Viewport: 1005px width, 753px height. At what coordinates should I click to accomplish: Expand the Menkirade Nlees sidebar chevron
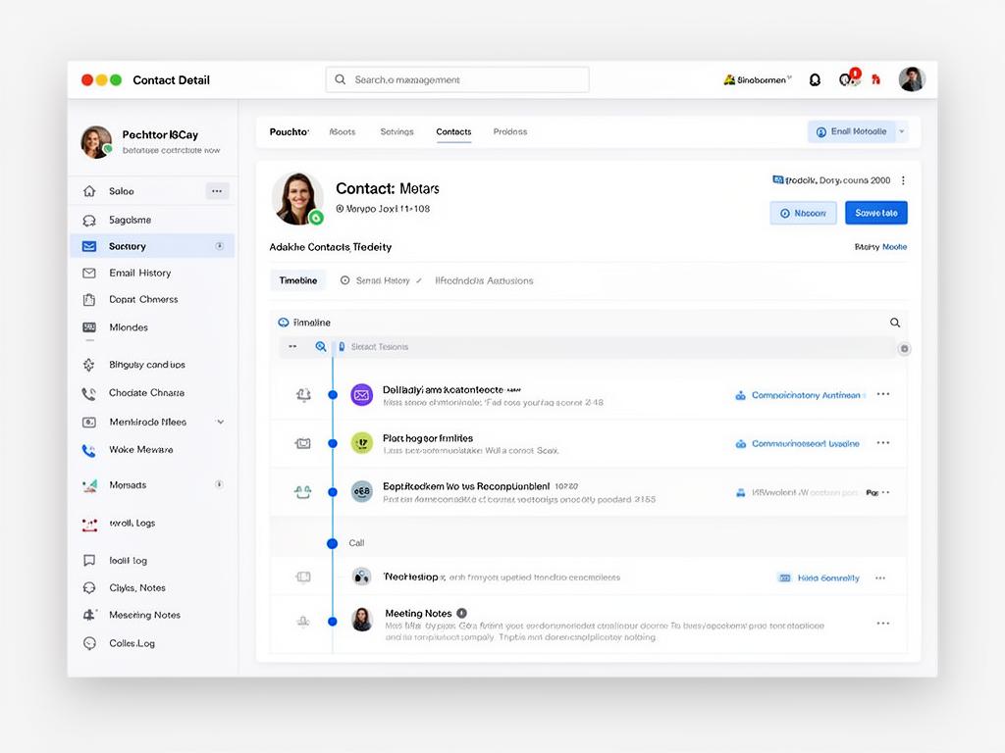pyautogui.click(x=220, y=423)
